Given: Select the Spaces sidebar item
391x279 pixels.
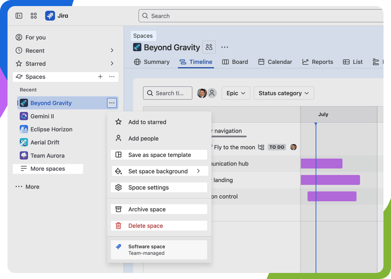Looking at the screenshot, I should pos(66,77).
